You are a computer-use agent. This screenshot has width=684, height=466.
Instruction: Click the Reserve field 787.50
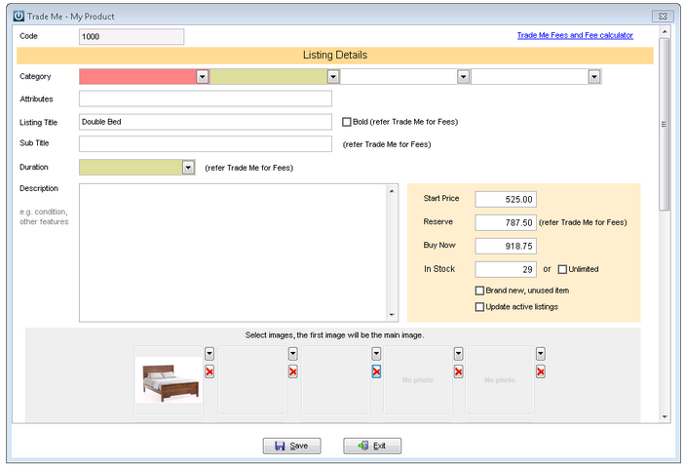pyautogui.click(x=506, y=222)
